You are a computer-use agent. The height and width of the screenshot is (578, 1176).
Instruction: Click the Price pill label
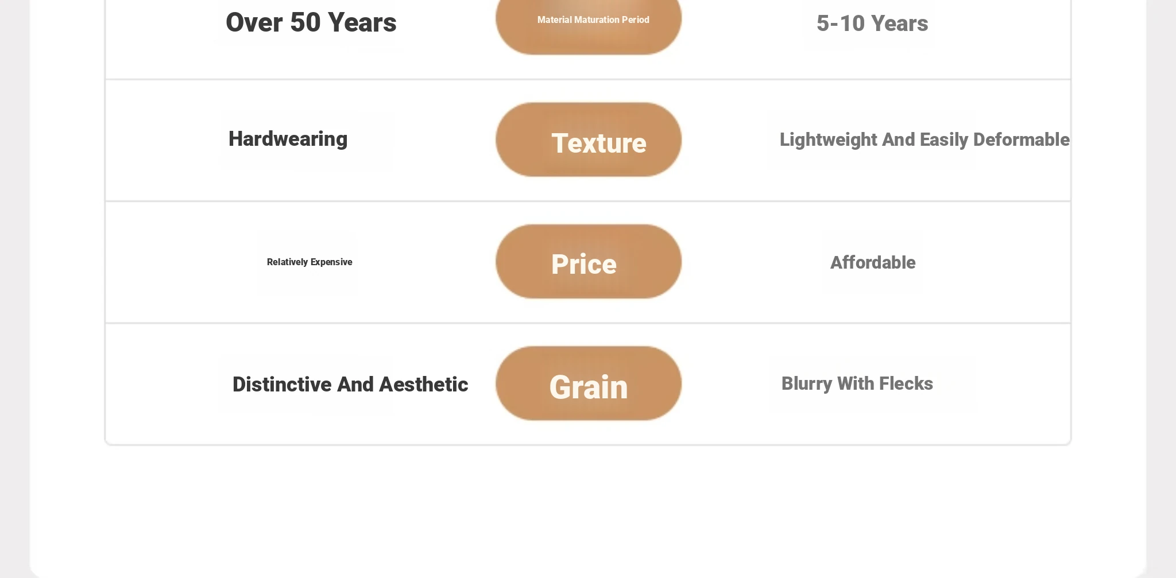(589, 261)
